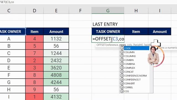Click the 'rows' argument in OFFSET tooltip
Viewport: 177px width, 100px height.
(123, 45)
